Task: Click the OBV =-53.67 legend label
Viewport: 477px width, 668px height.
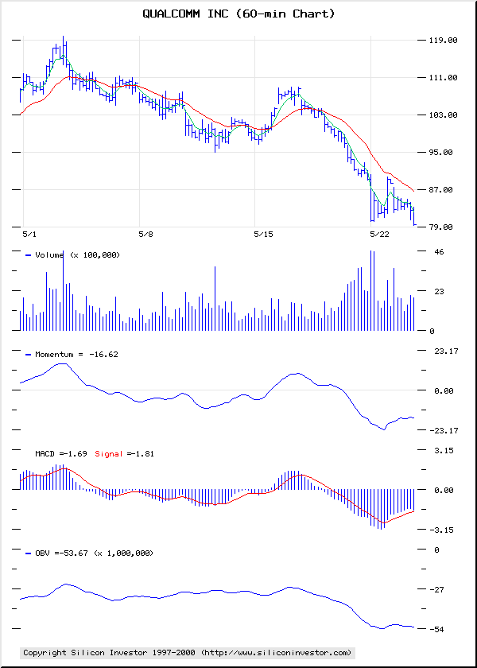Action: [x=94, y=553]
